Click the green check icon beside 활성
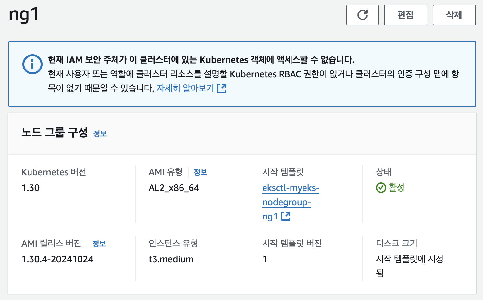 point(381,188)
